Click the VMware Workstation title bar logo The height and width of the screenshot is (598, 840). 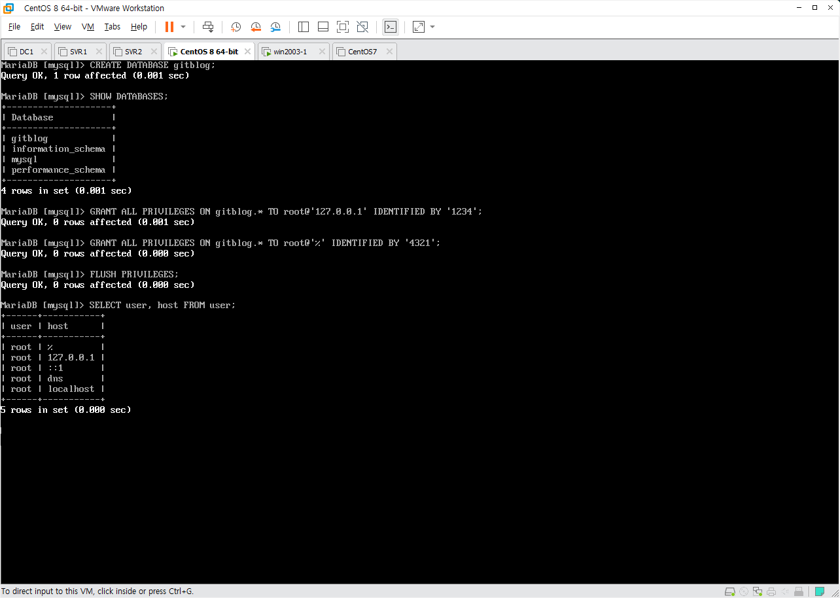(x=9, y=8)
